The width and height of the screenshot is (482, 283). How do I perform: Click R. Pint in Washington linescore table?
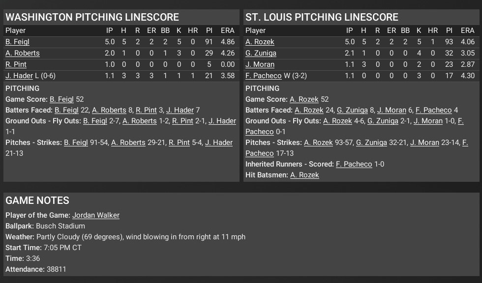tap(16, 64)
